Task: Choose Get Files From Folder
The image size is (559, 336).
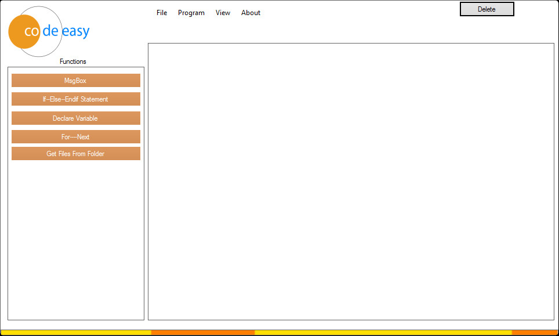Action: coord(75,153)
